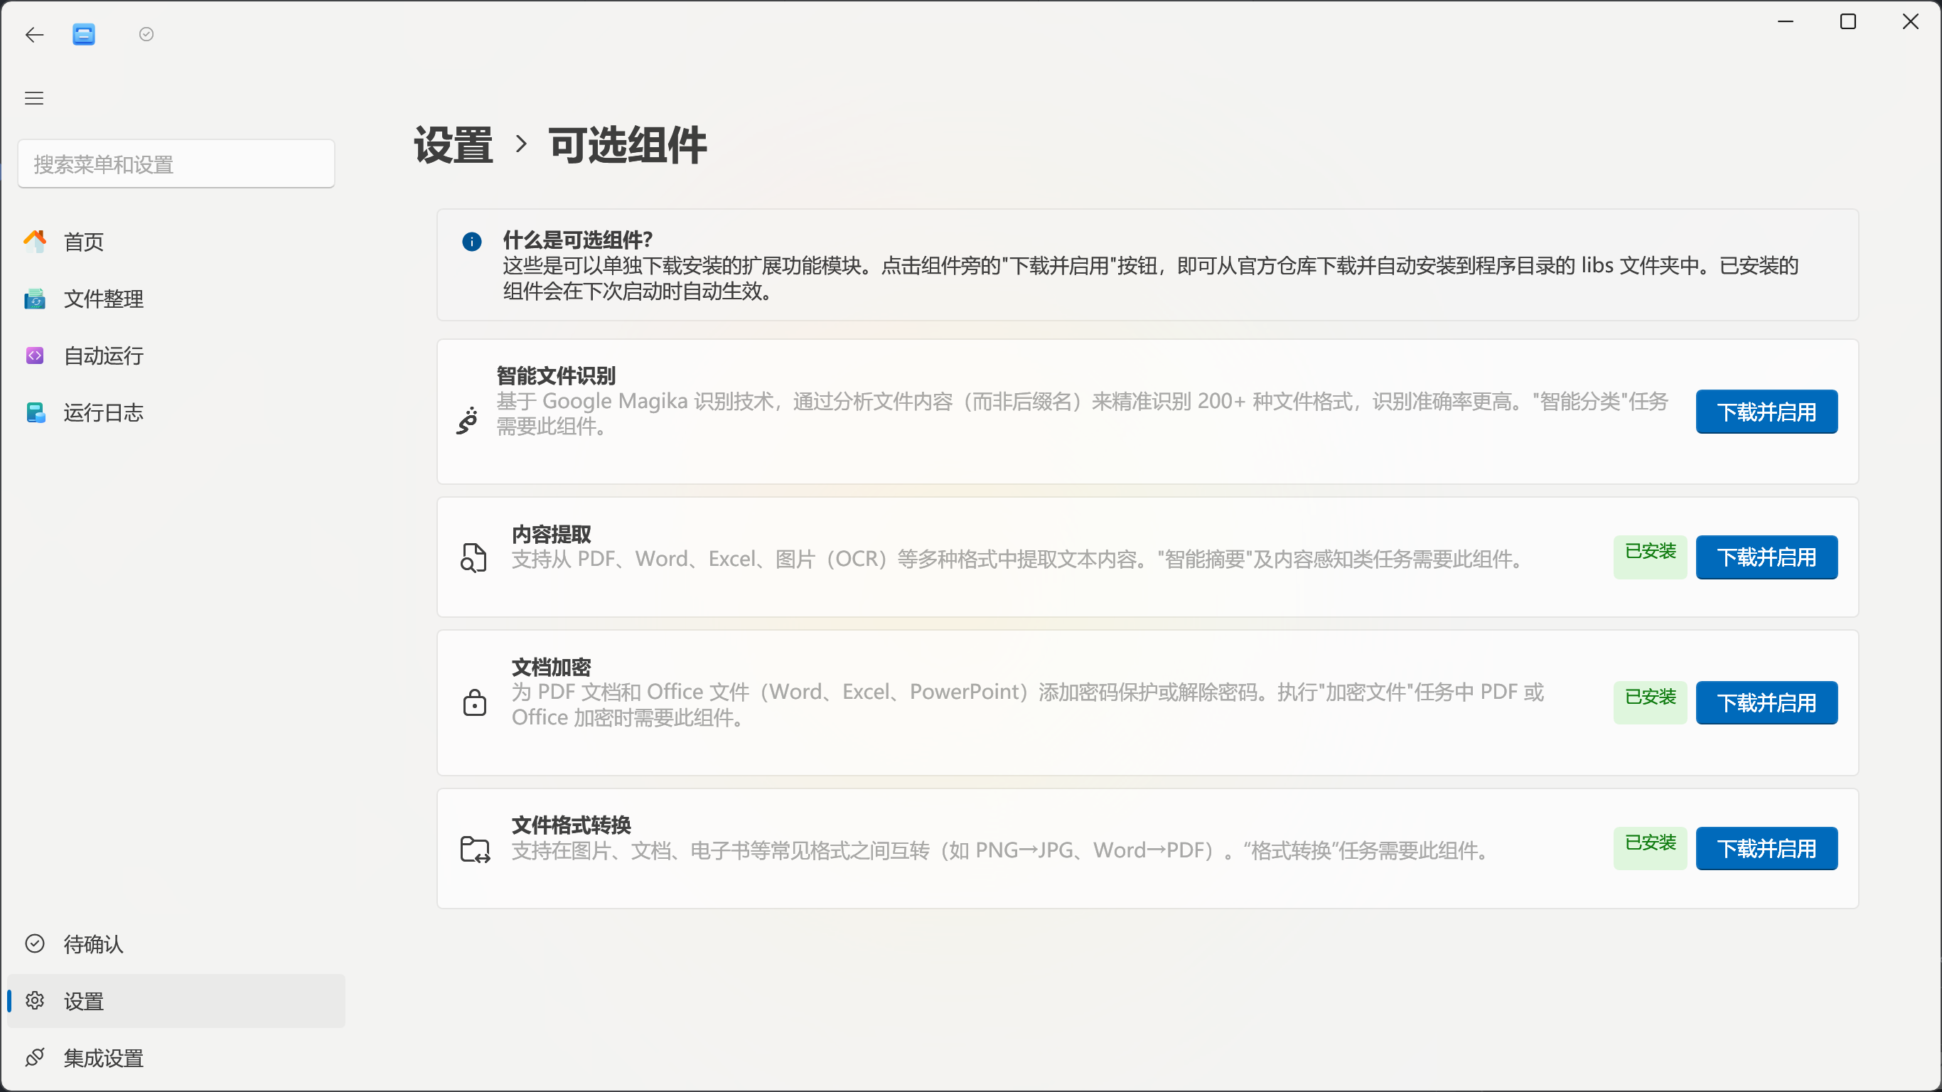The width and height of the screenshot is (1942, 1092).
Task: Click the 已安装 badge for 文档加密
Action: [x=1651, y=703]
